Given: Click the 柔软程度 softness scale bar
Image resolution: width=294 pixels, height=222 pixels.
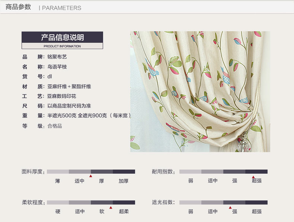Looking at the screenshot, I should tap(91, 203).
